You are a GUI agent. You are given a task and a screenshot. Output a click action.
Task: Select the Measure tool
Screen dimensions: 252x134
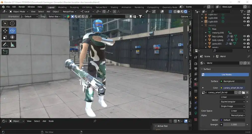point(12,45)
